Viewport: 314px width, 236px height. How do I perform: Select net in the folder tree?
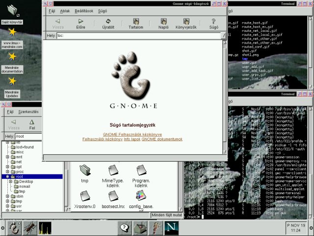click(x=19, y=162)
